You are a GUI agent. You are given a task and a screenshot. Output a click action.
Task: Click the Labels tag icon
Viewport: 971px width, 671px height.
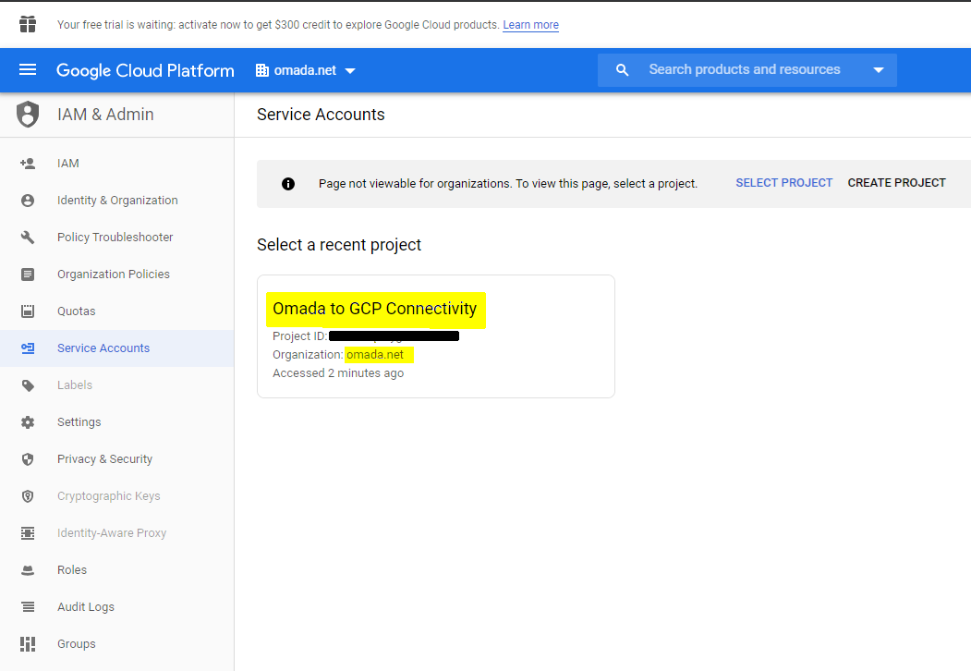coord(27,385)
